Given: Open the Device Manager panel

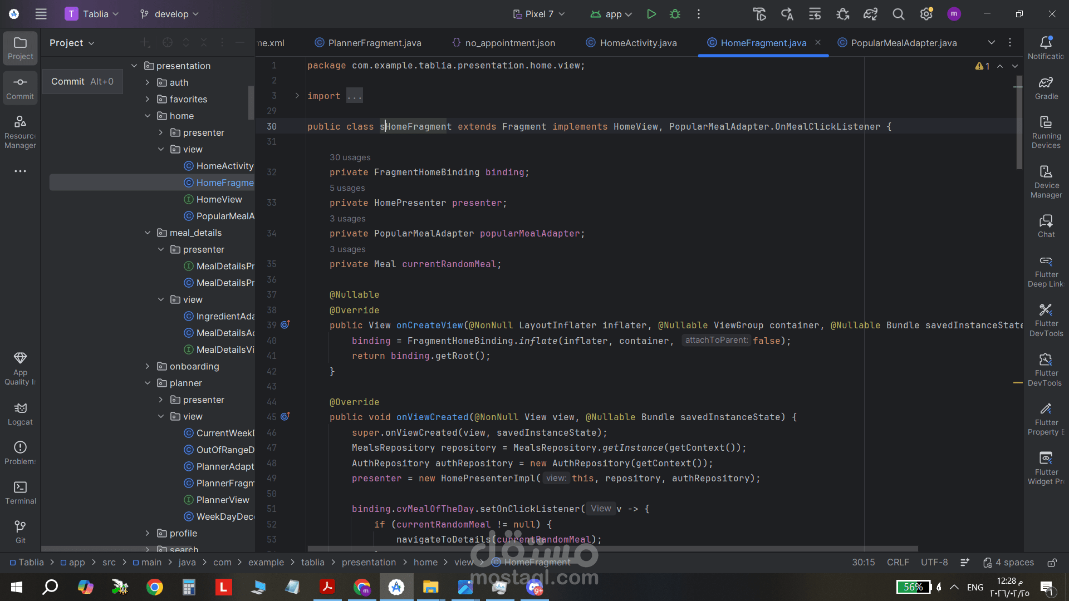Looking at the screenshot, I should [x=1046, y=181].
